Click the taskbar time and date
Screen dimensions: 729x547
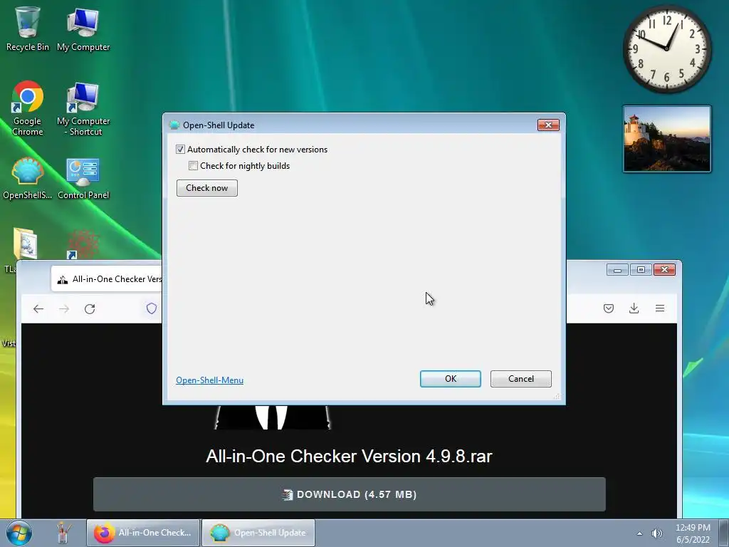pos(693,533)
